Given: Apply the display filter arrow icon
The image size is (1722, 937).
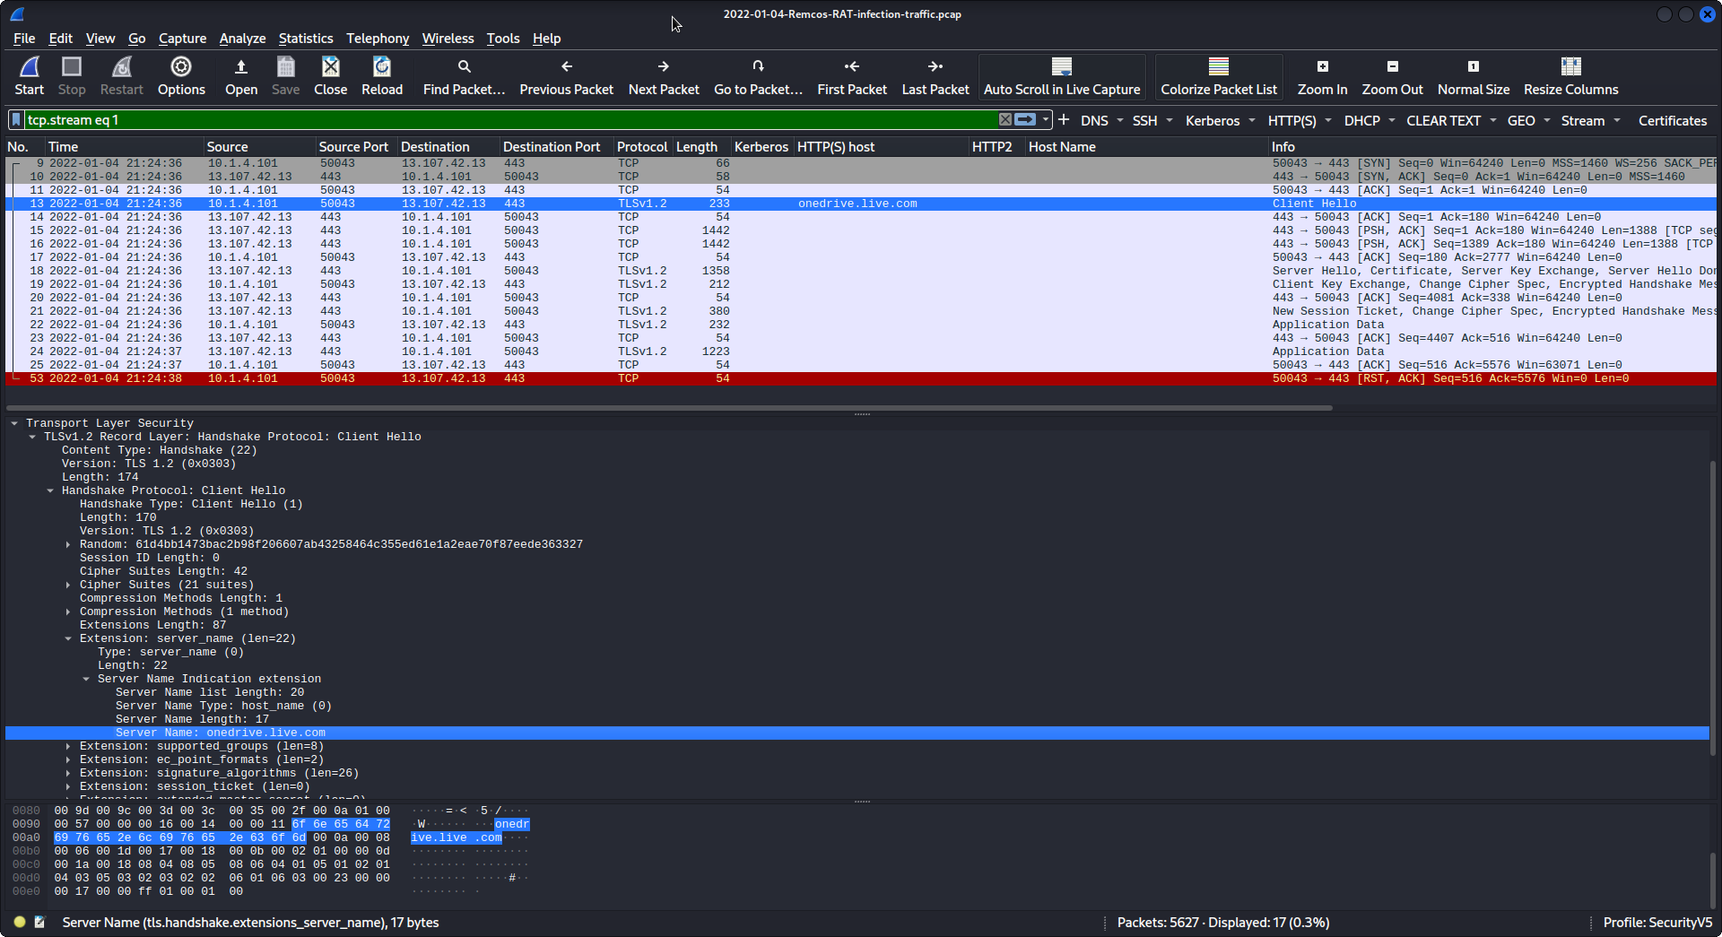Looking at the screenshot, I should click(1025, 120).
